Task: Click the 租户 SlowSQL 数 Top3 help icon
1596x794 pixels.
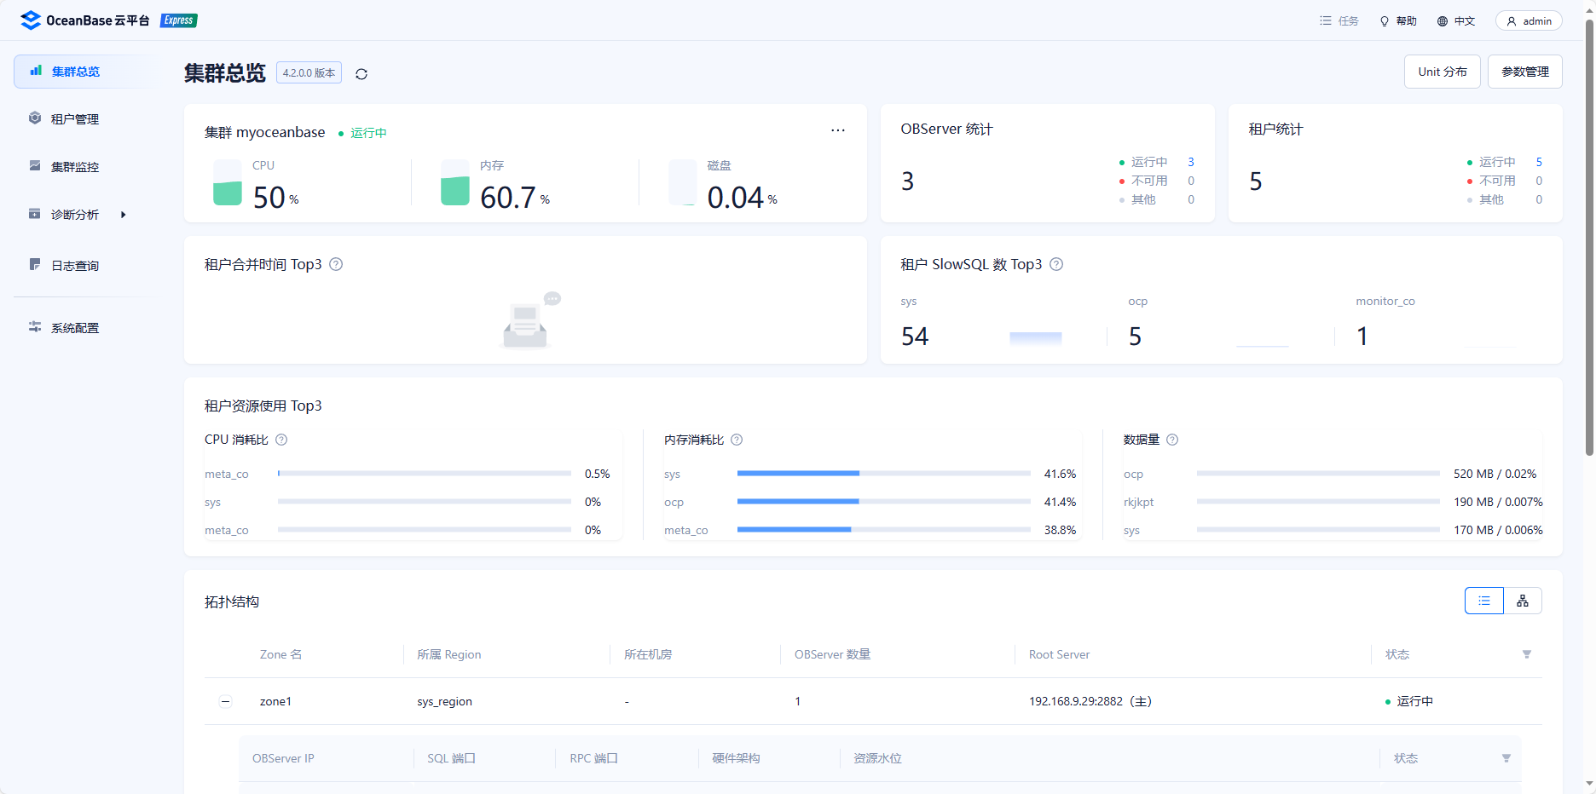Action: (x=1056, y=264)
